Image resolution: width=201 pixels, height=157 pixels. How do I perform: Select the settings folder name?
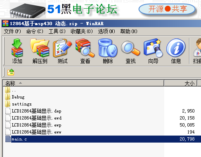click(22, 104)
